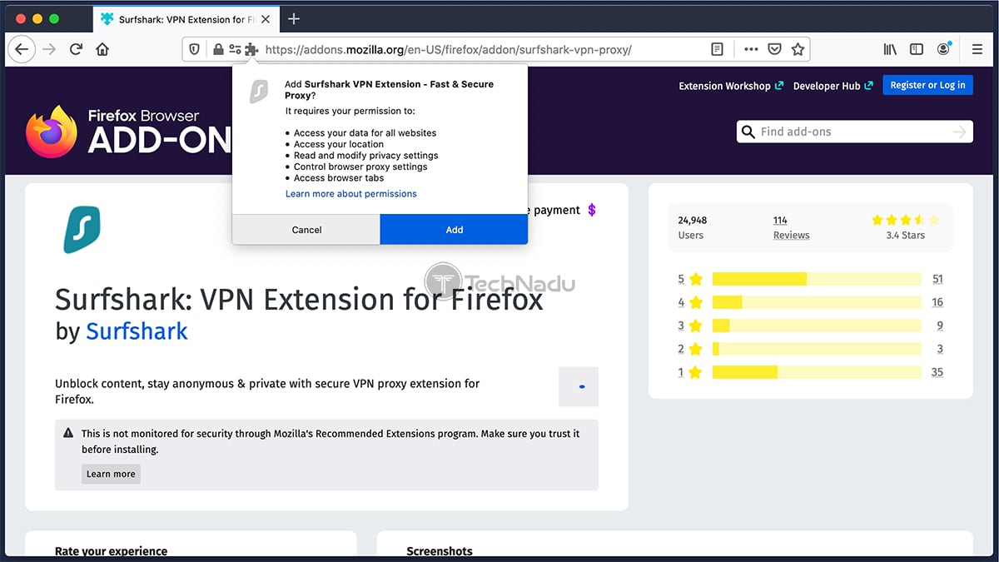Click the addons.mozilla.org URL field

[x=448, y=49]
